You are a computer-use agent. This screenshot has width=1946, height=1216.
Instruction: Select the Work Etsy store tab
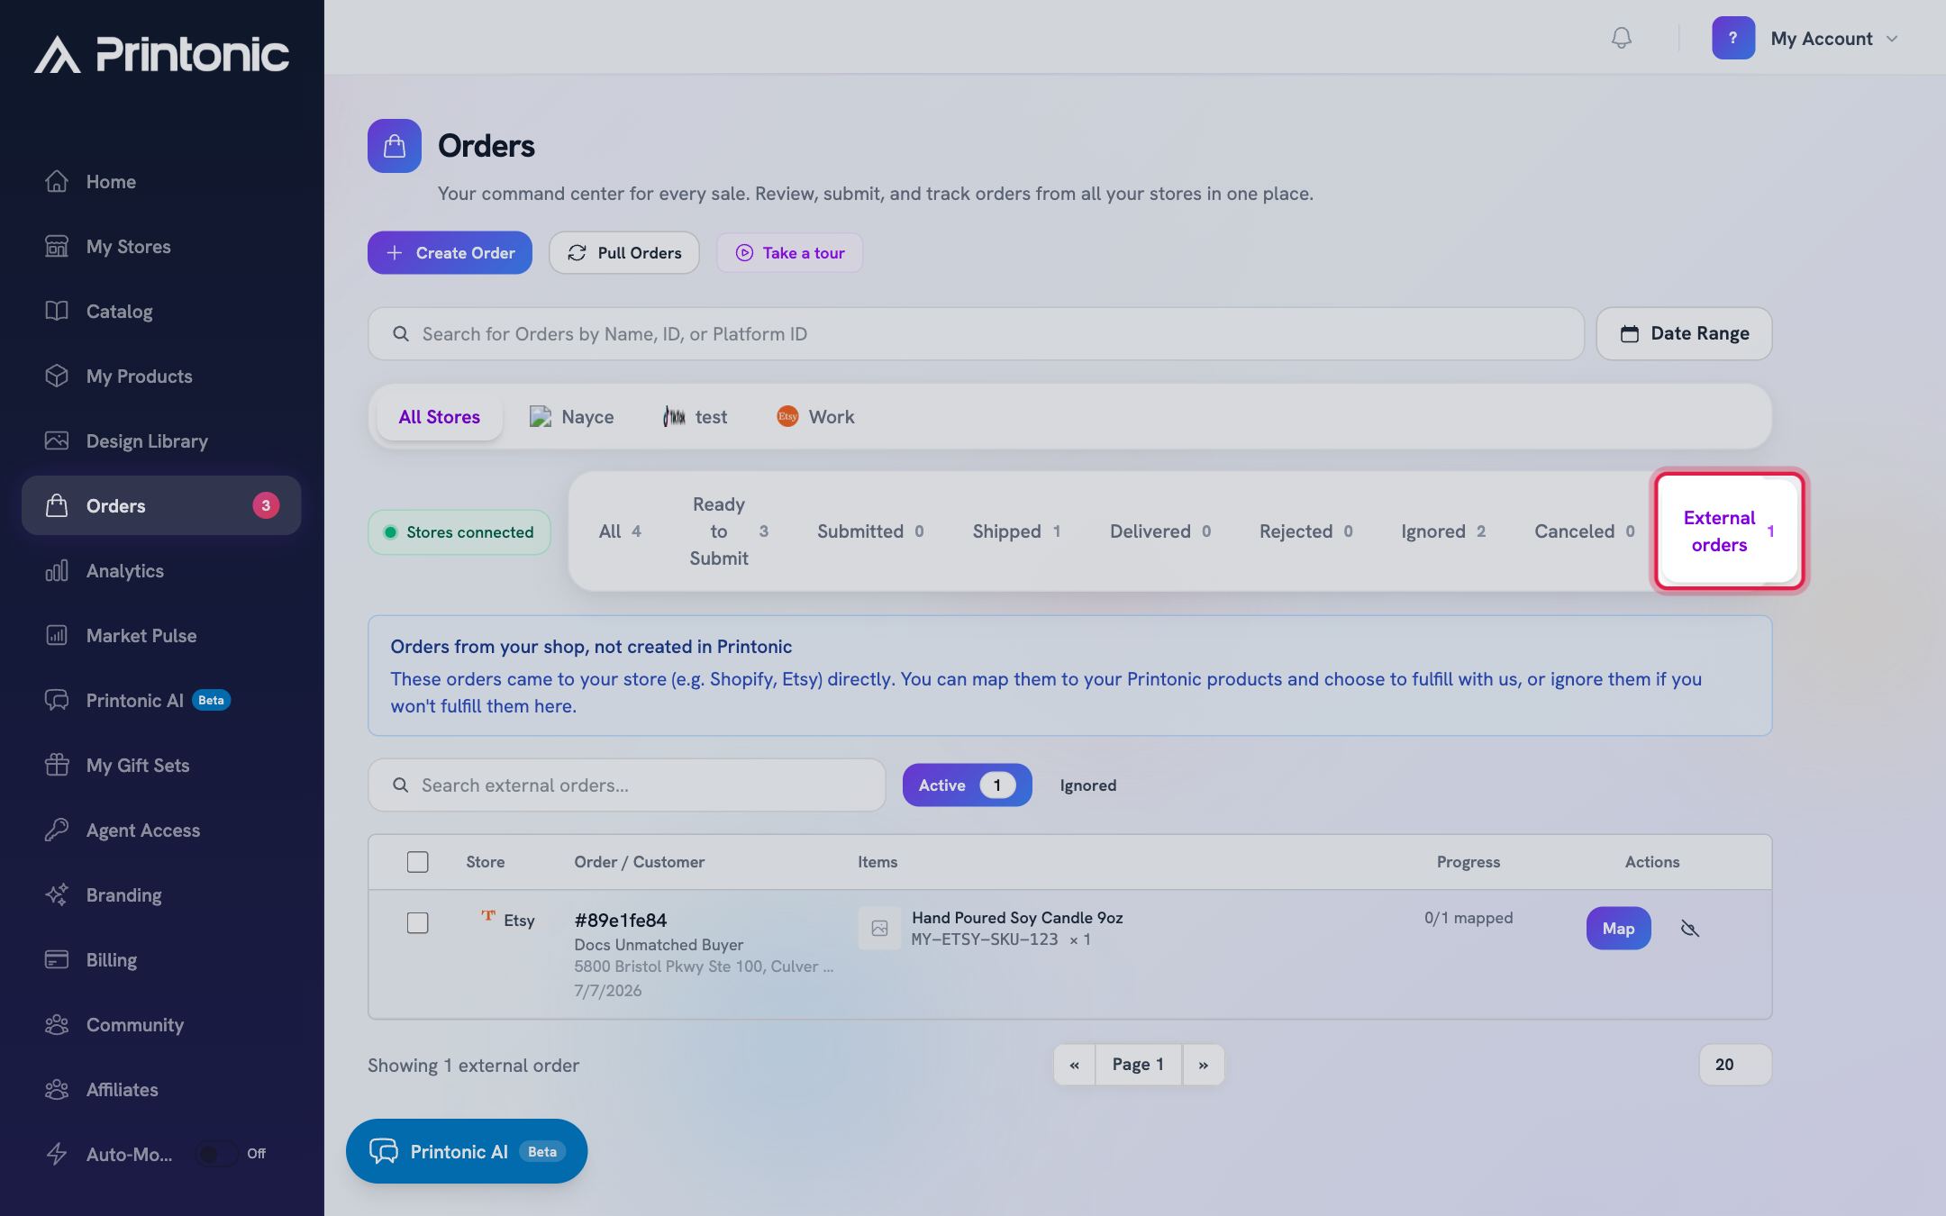click(x=815, y=417)
